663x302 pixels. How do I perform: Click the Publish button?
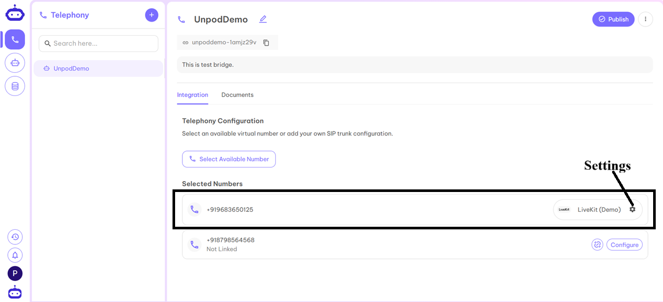tap(613, 19)
